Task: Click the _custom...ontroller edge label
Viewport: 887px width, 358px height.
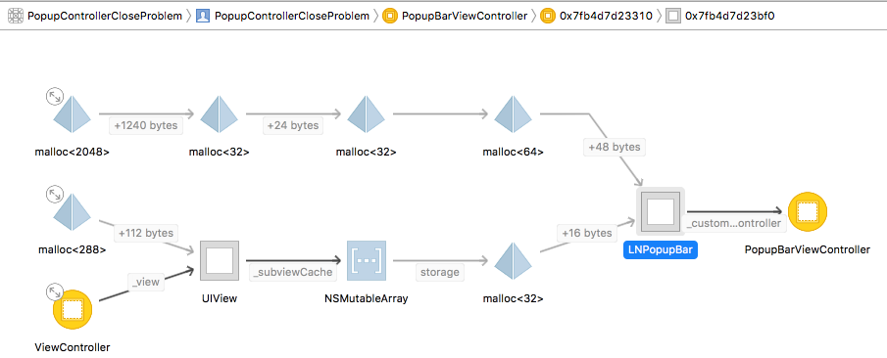Action: point(734,223)
